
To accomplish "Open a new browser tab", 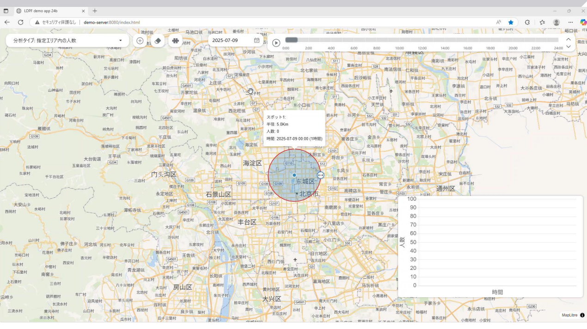I will (x=95, y=11).
